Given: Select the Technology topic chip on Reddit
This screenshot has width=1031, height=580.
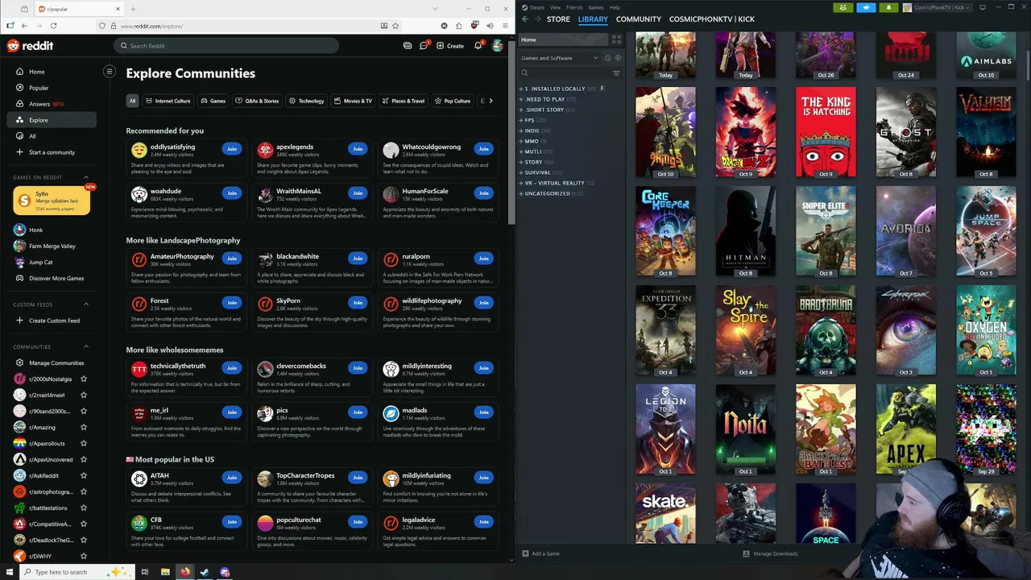Looking at the screenshot, I should coord(307,101).
